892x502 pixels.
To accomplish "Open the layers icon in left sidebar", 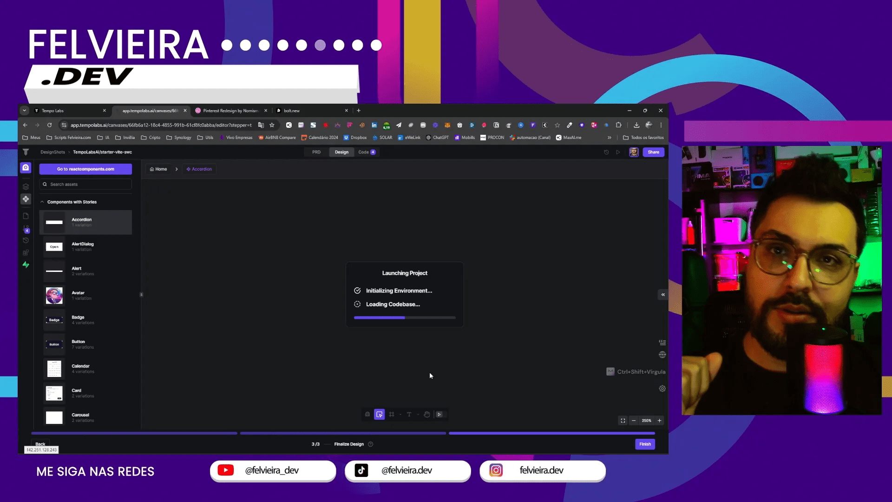I will pos(26,186).
